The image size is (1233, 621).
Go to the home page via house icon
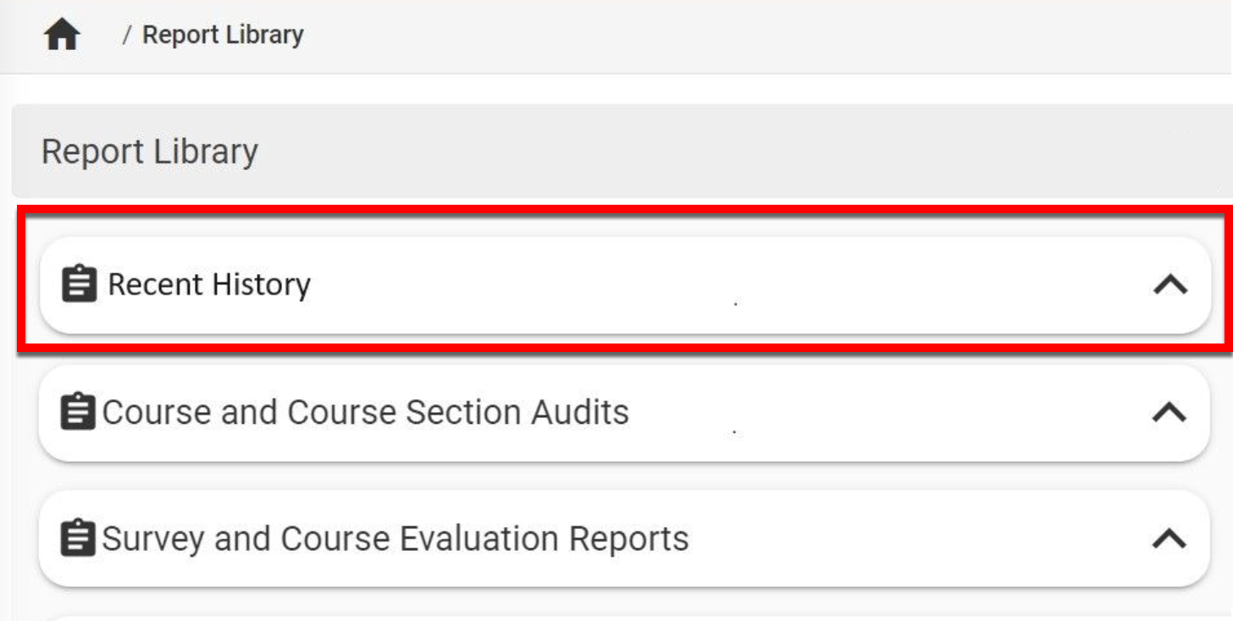[x=62, y=36]
